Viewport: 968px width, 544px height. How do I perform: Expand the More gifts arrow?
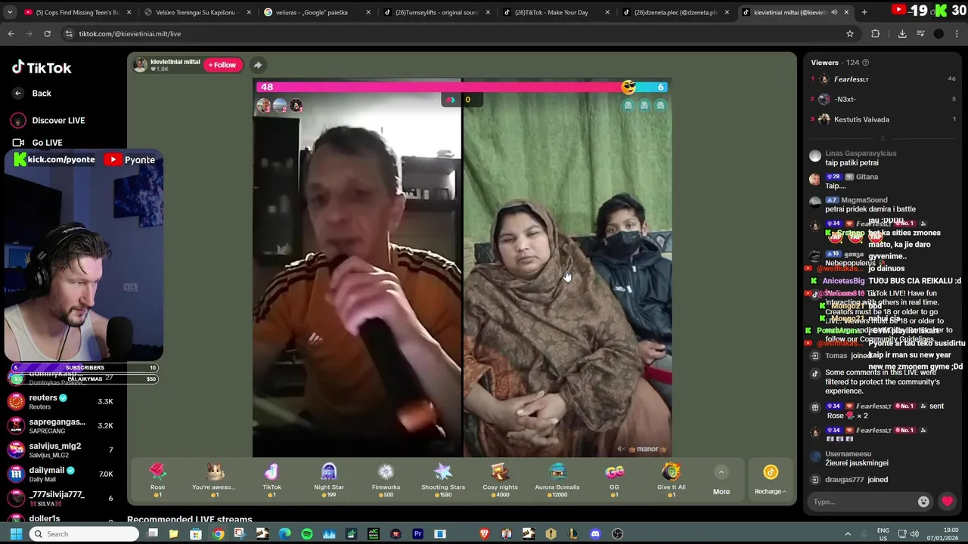click(x=721, y=472)
